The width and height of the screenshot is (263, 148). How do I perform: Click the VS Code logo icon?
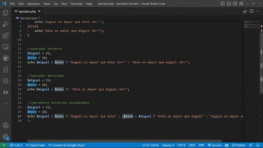pyautogui.click(x=4, y=4)
